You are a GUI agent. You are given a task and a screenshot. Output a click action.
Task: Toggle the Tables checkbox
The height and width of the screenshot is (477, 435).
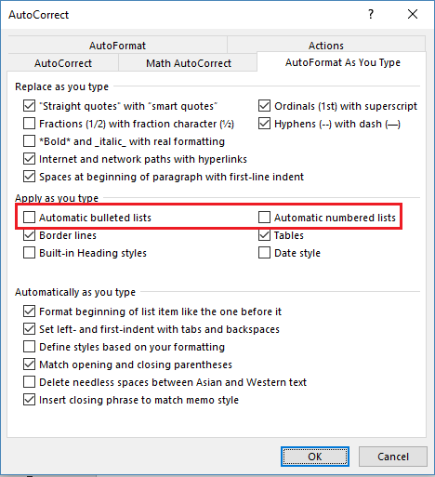point(264,235)
